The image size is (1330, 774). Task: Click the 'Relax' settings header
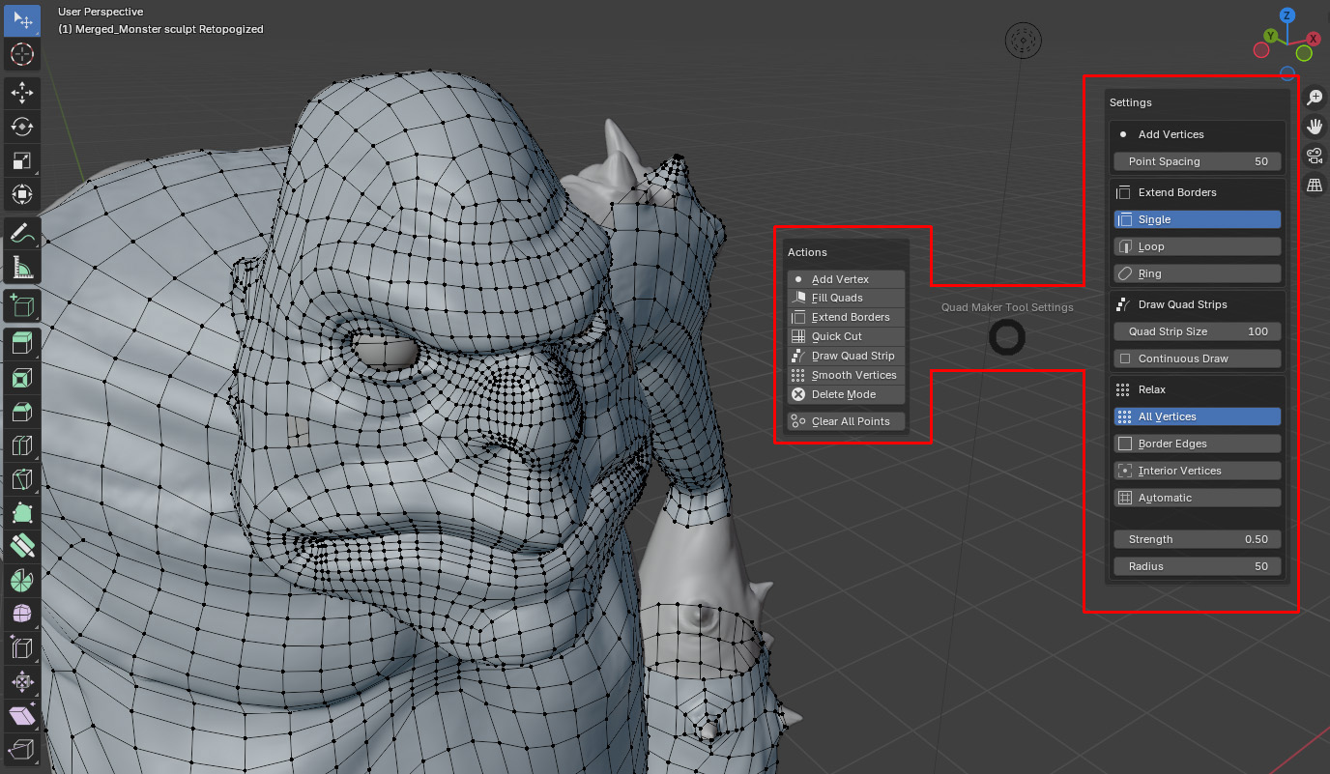[x=1151, y=389]
